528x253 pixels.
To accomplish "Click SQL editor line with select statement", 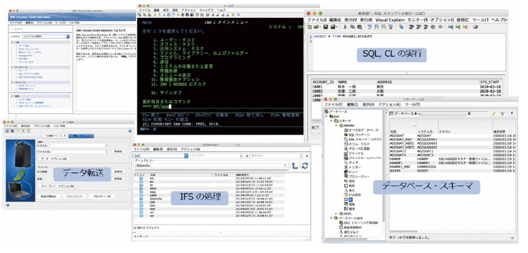I will tap(343, 36).
